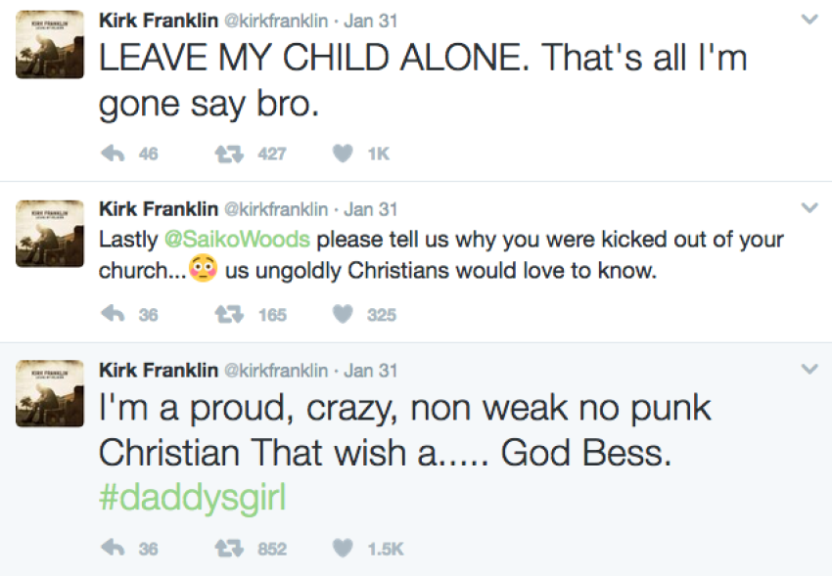Image resolution: width=832 pixels, height=576 pixels.
Task: Retweet the tweet mentioning @SaikoWoods
Action: pos(228,315)
